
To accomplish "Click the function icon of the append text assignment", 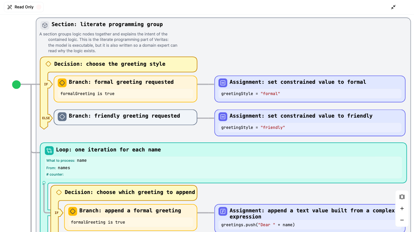I will click(x=223, y=211).
